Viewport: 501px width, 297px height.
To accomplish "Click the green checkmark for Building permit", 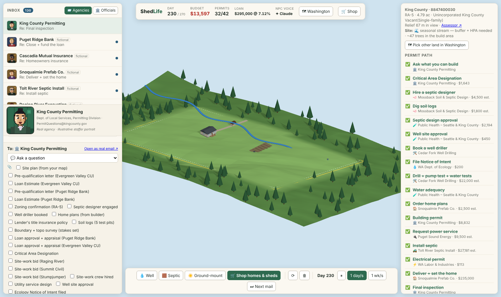I will click(x=408, y=218).
